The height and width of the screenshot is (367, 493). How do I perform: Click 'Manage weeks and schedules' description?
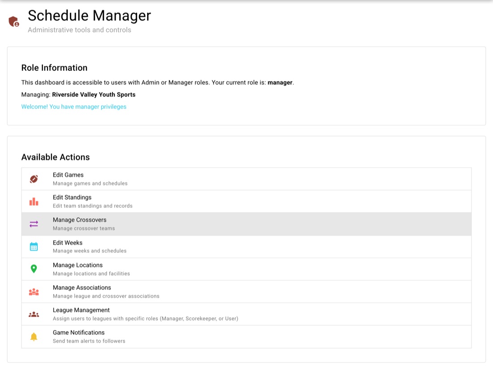90,251
